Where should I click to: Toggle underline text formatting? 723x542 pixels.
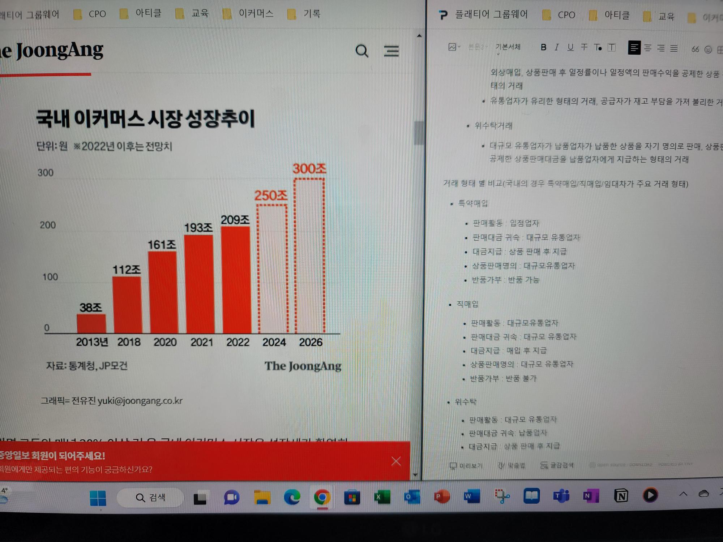point(570,47)
